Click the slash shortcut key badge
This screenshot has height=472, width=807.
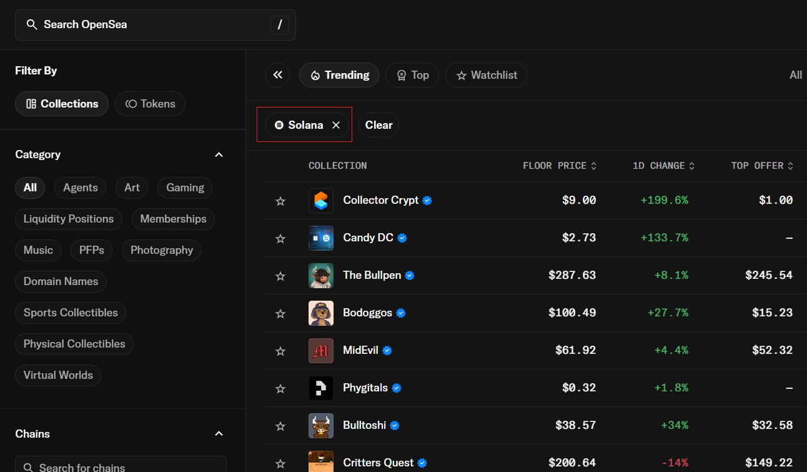point(280,25)
